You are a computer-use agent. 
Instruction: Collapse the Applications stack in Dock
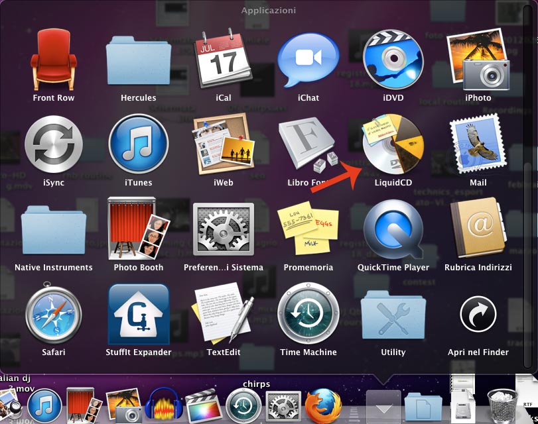pos(383,407)
